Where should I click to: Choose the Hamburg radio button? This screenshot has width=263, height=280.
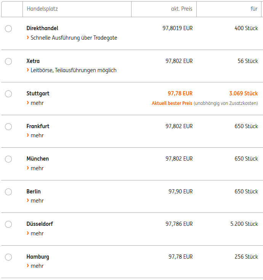[8, 257]
